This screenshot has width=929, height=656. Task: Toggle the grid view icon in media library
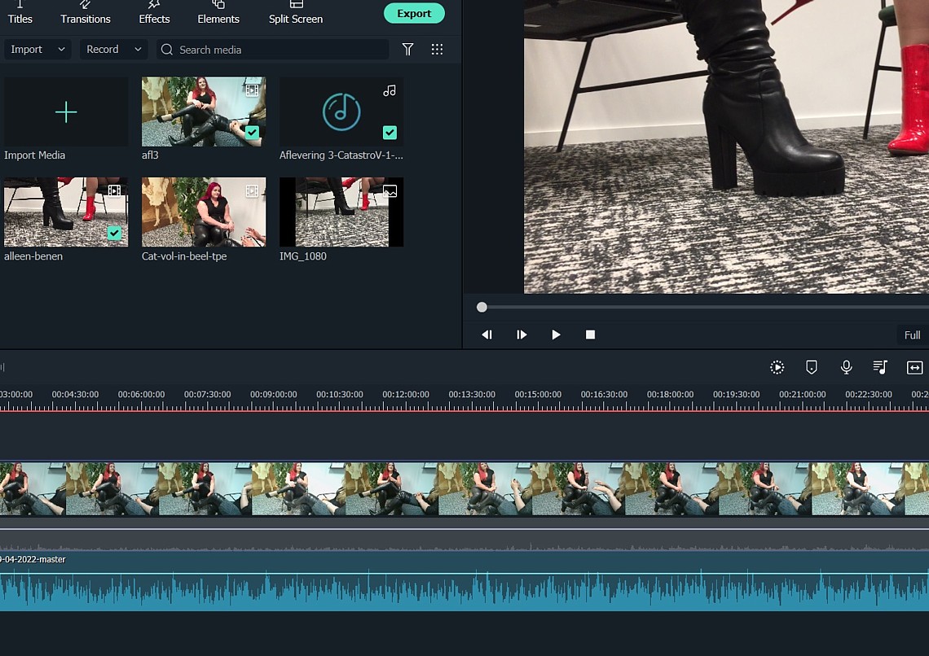437,50
